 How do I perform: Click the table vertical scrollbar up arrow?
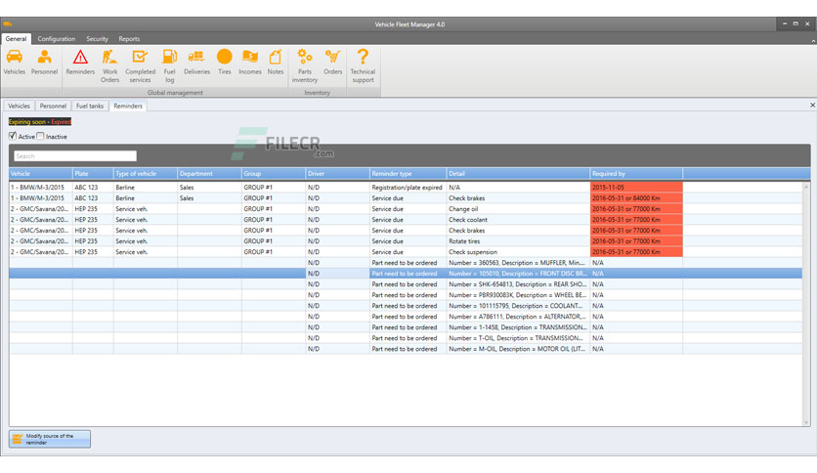(806, 187)
